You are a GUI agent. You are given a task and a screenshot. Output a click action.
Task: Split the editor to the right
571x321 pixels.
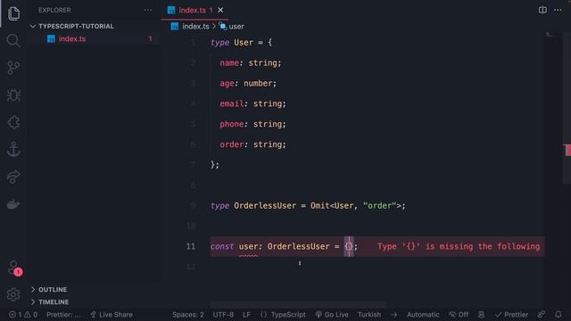point(542,10)
